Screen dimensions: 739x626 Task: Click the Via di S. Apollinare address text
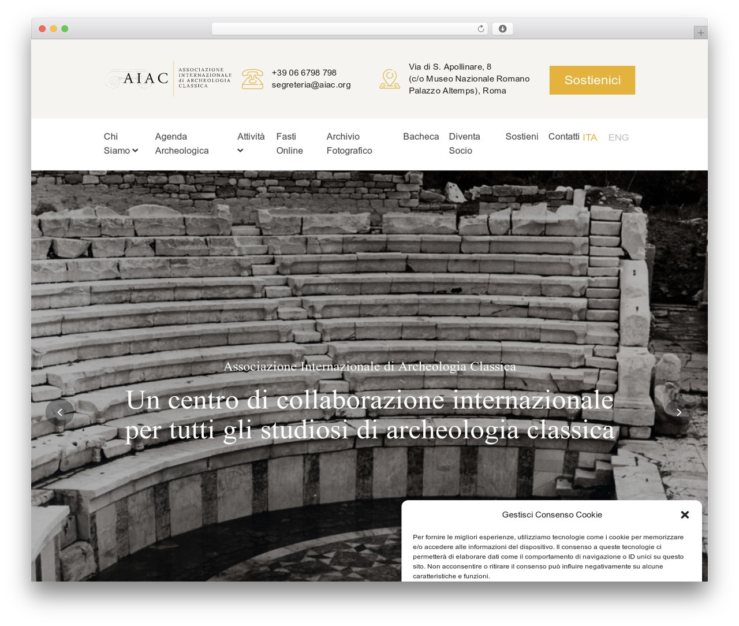pos(469,79)
